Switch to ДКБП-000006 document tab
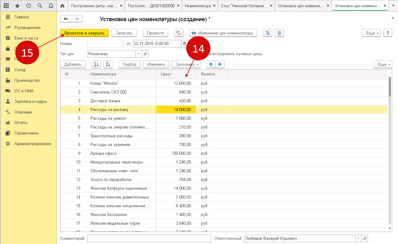Image resolution: width=398 pixels, height=244 pixels. click(154, 6)
